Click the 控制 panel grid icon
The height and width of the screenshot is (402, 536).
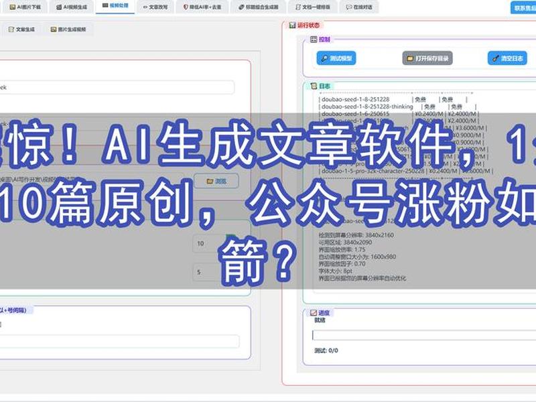pos(314,40)
